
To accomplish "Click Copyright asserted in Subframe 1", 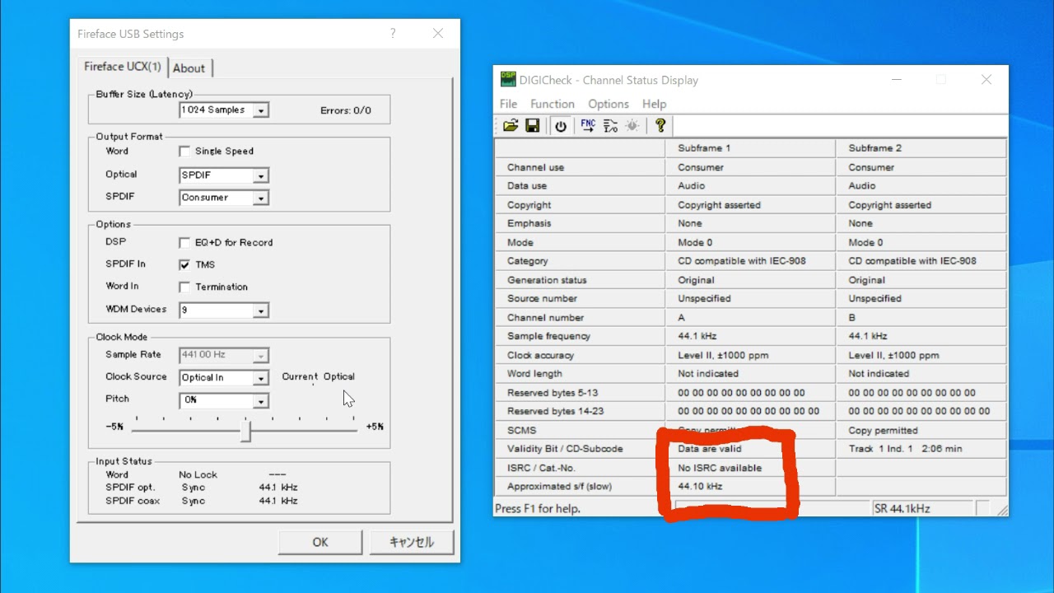I will [719, 205].
